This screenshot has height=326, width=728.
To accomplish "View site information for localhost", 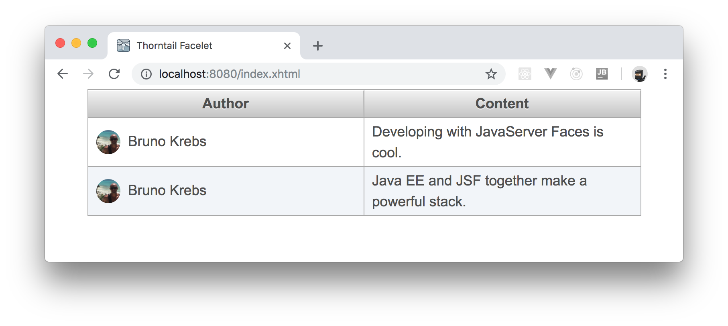I will coord(146,74).
